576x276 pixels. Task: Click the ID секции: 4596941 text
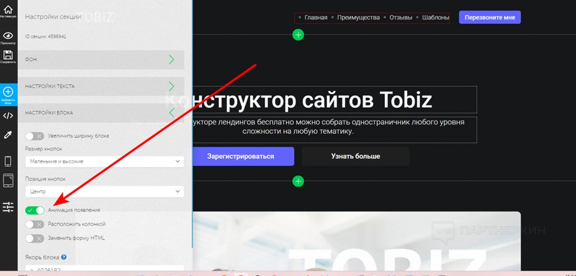coord(46,37)
